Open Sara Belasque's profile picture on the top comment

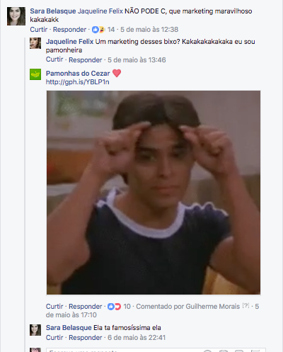[x=16, y=16]
